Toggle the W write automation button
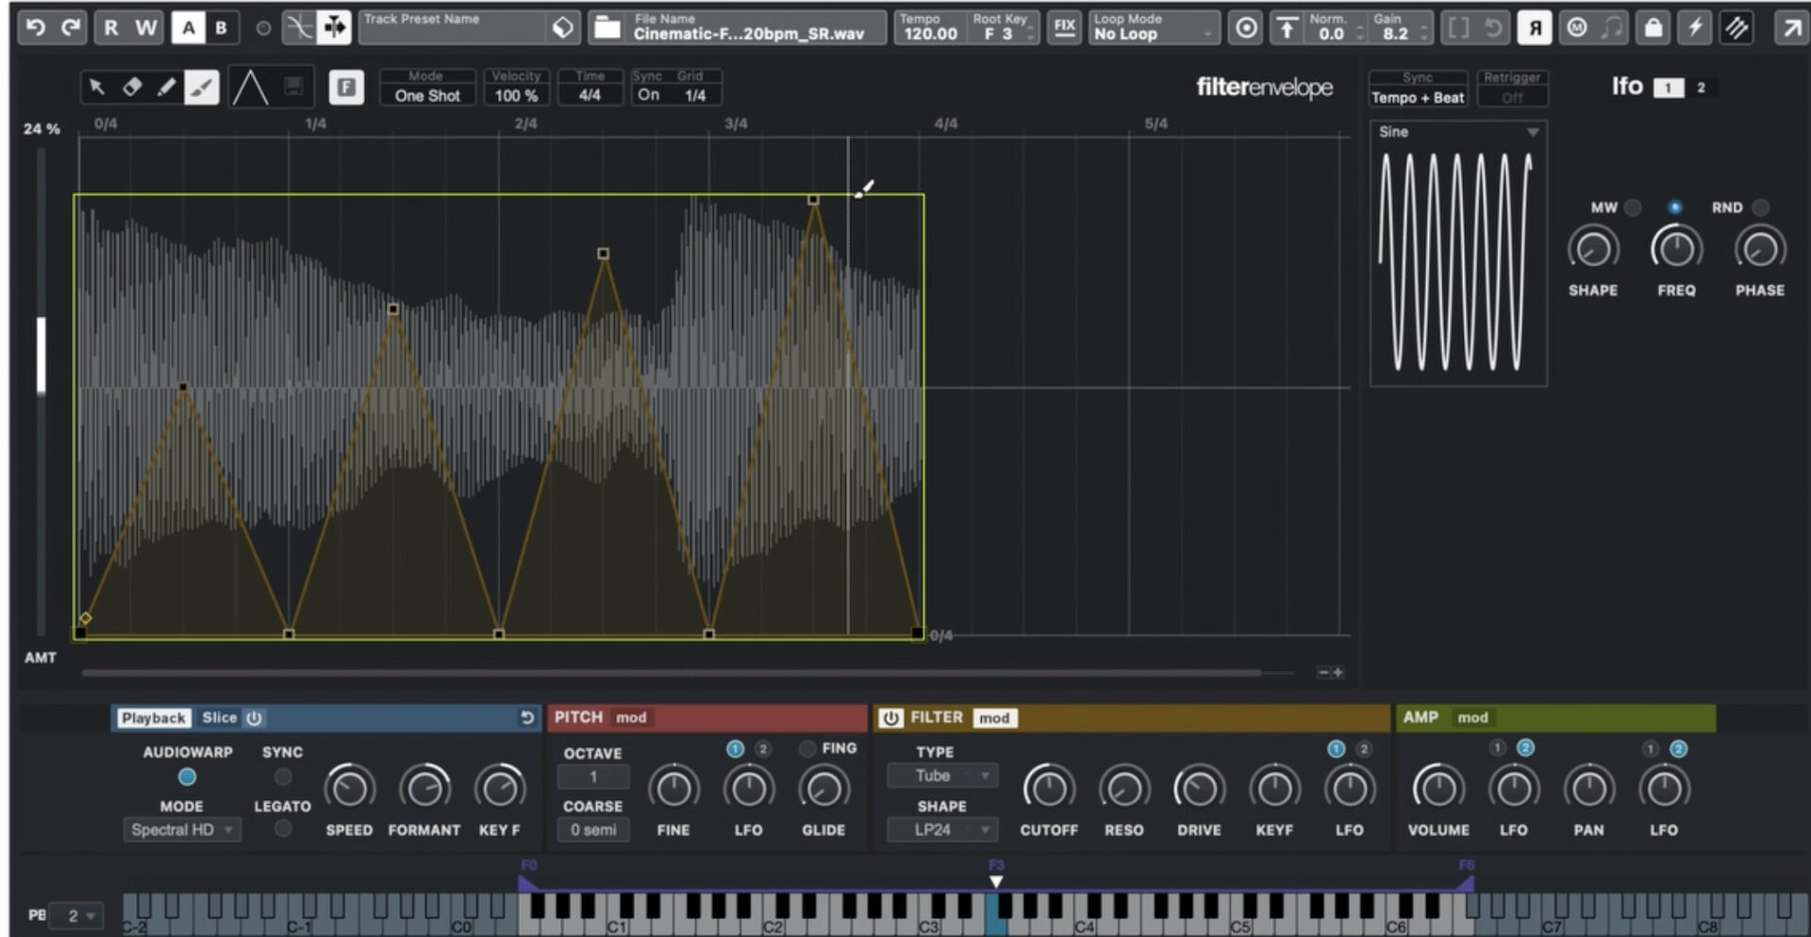Viewport: 1811px width, 937px height. [x=145, y=27]
